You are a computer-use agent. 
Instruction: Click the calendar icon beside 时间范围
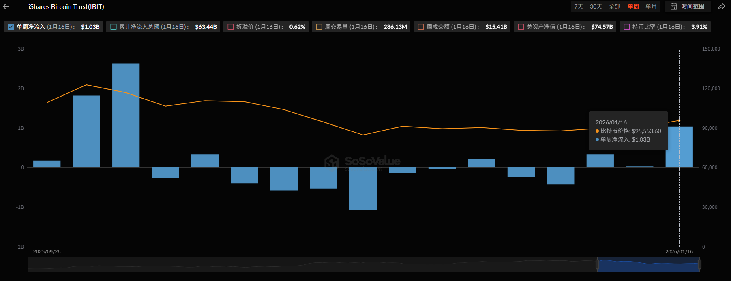click(674, 6)
